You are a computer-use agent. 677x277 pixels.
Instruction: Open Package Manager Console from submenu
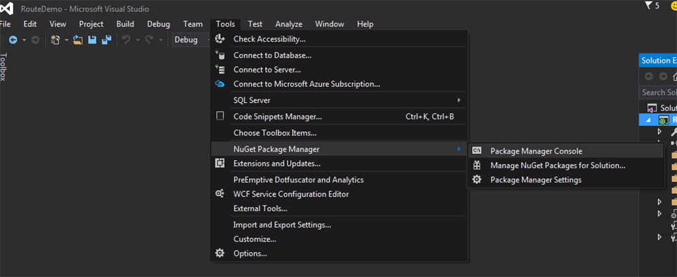tap(536, 151)
